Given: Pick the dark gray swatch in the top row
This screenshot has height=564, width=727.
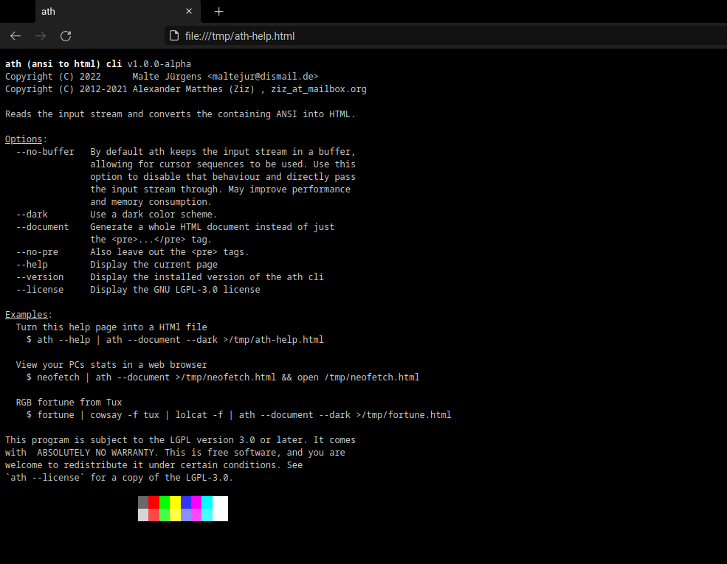Looking at the screenshot, I should tap(143, 502).
